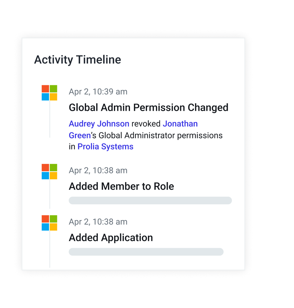Select the Added Application event title

coord(111,238)
